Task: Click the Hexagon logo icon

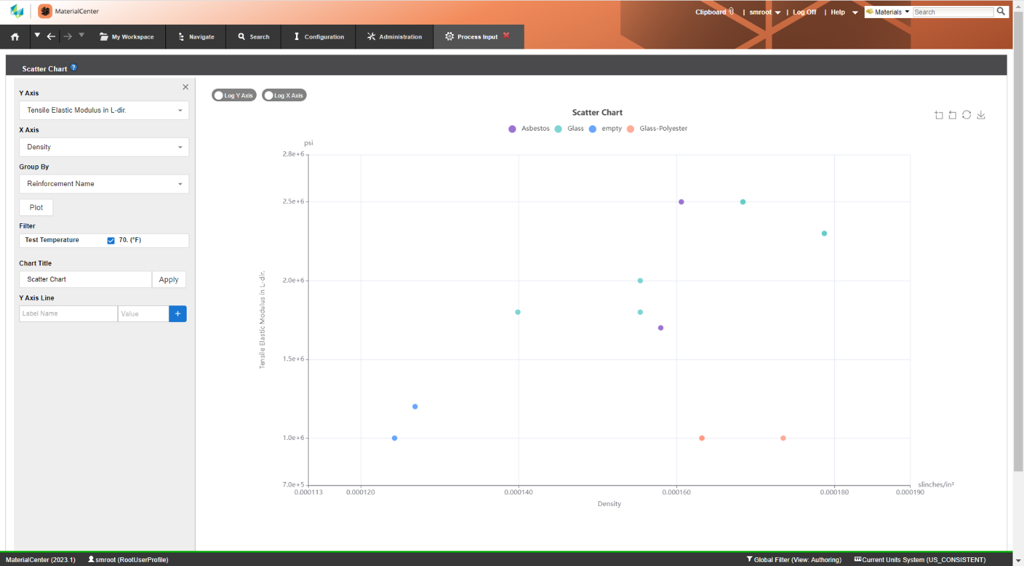Action: point(17,11)
